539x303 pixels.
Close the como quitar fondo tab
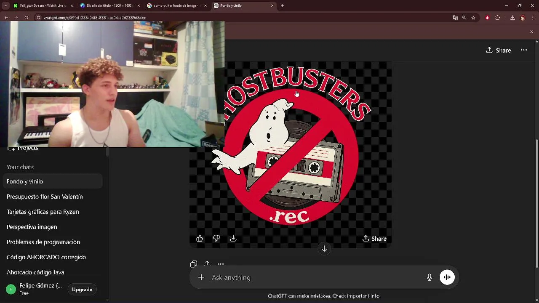205,5
